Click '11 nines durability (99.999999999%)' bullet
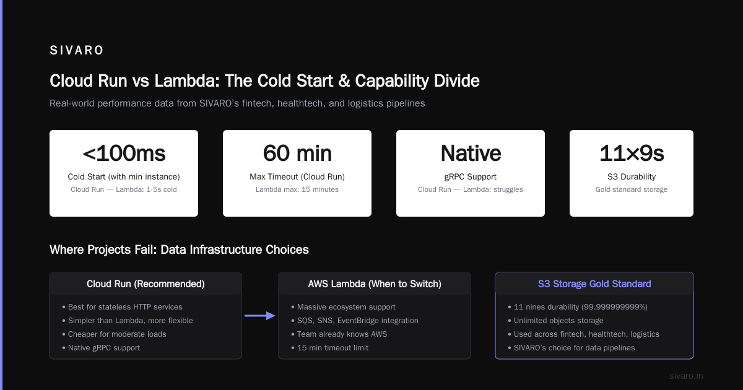The width and height of the screenshot is (743, 390). [577, 307]
